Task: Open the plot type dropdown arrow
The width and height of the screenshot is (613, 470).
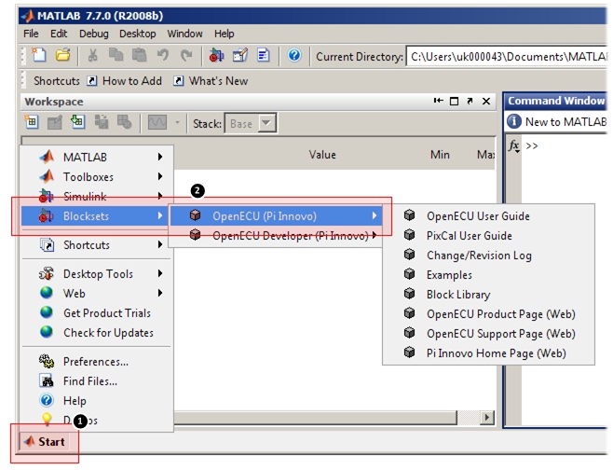Action: pos(177,123)
